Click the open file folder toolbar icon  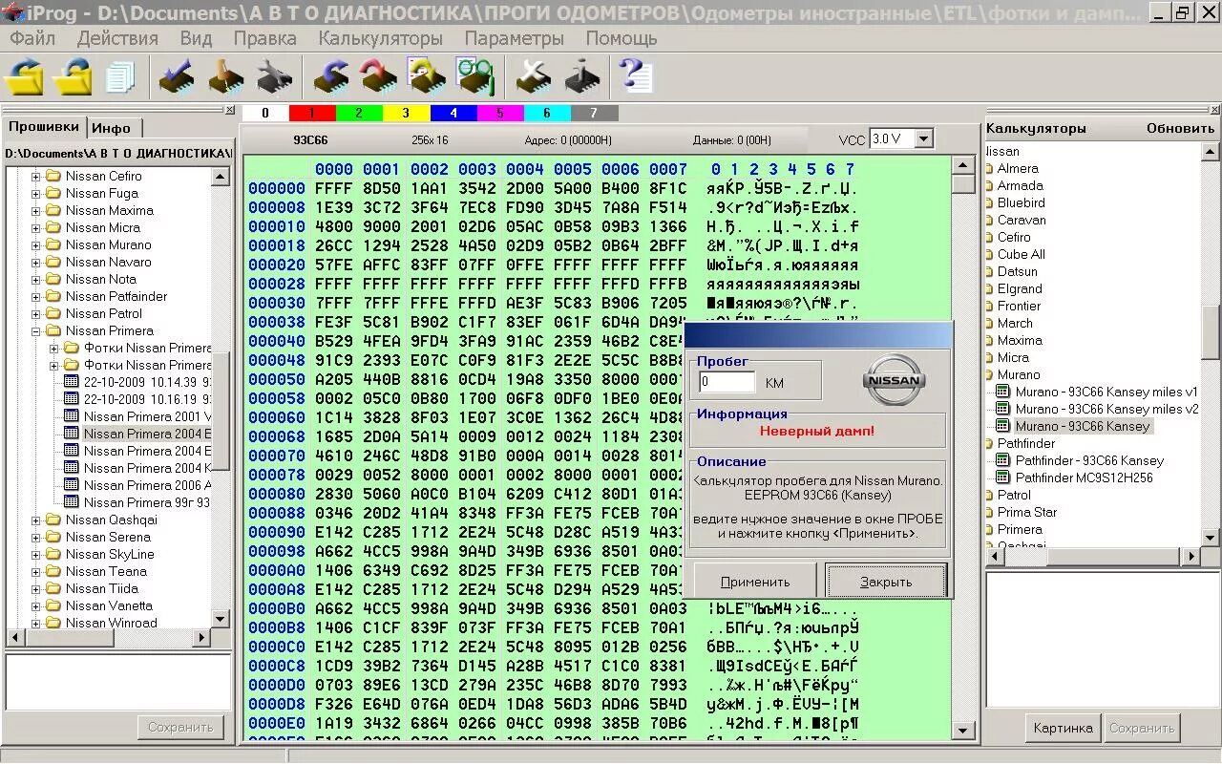[25, 76]
